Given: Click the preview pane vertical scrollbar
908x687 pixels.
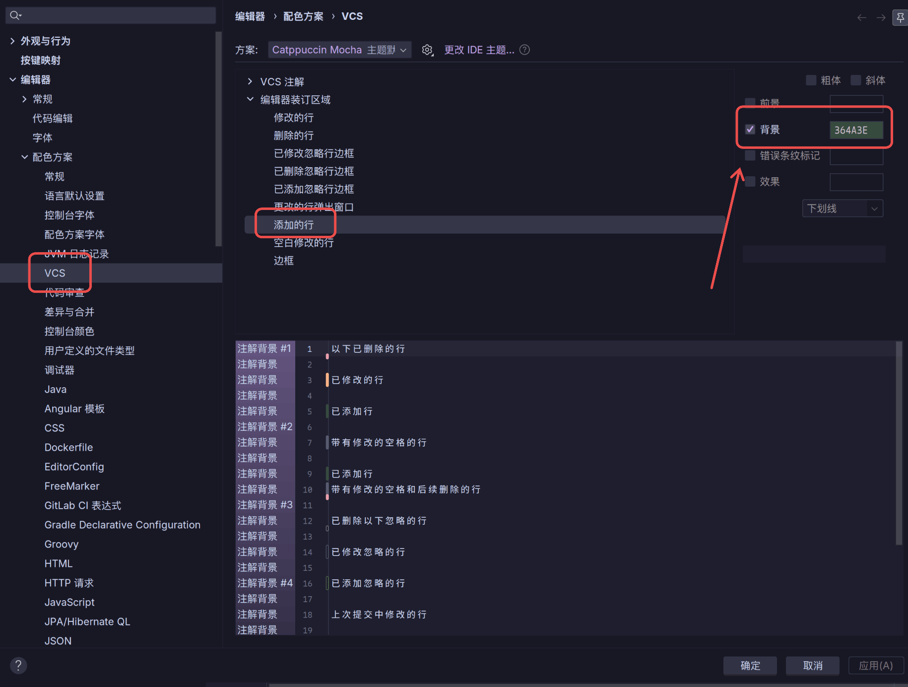Looking at the screenshot, I should click(x=899, y=443).
